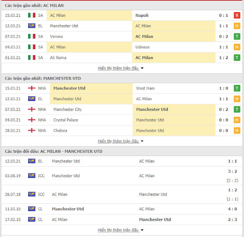Click Manchester City team name
The width and height of the screenshot is (244, 237).
(67, 109)
